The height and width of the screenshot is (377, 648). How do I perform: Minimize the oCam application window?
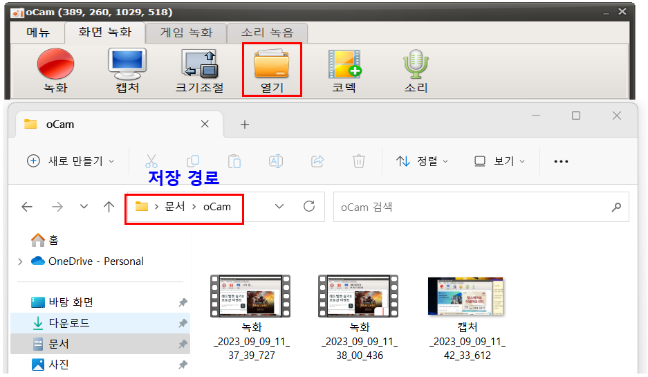point(606,13)
